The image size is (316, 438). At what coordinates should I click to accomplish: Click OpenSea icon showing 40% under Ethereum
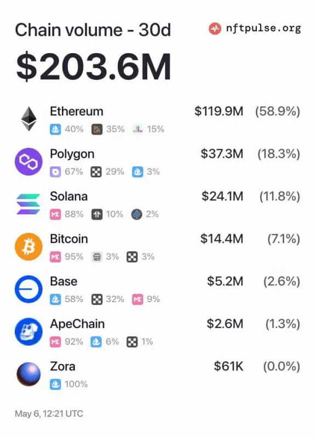pos(55,129)
